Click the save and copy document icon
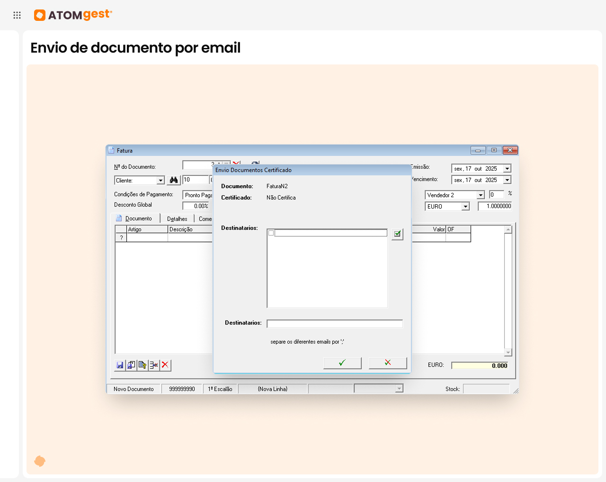The width and height of the screenshot is (606, 482). pos(131,365)
